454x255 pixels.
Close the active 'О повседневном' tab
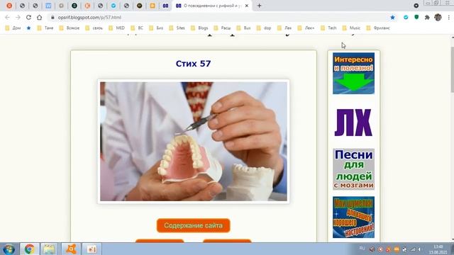pos(247,6)
